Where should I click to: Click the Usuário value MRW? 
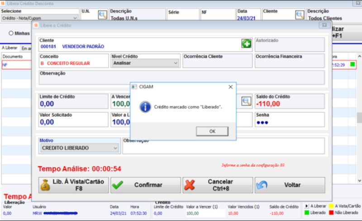click(x=37, y=213)
